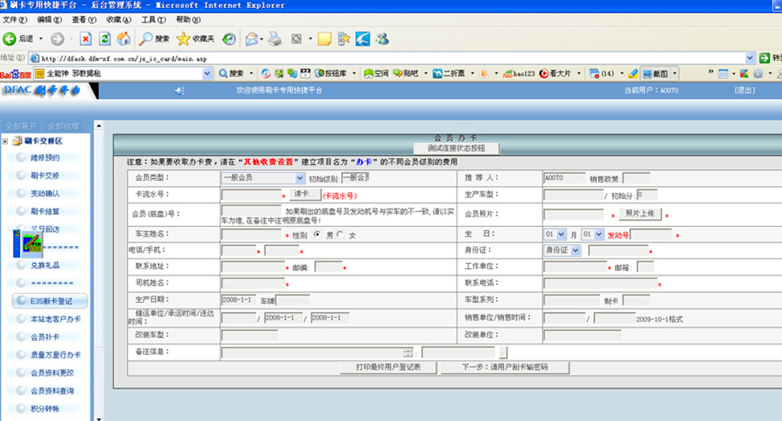The width and height of the screenshot is (782, 421).
Task: Open 刷卡结算 sidebar item
Action: pos(45,211)
